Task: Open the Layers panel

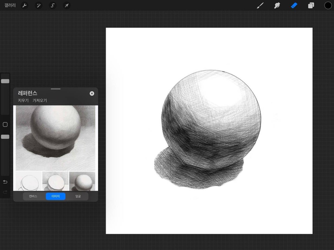Action: click(311, 5)
